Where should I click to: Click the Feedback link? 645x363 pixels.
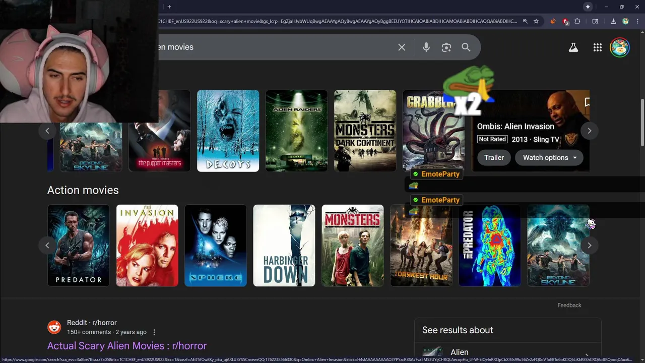(569, 306)
